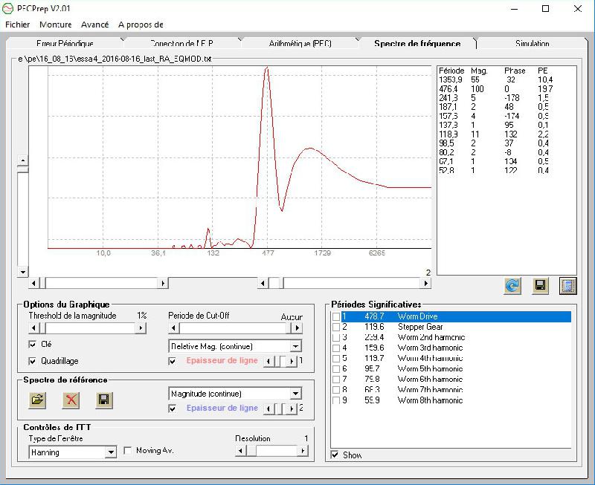
Task: Open the Relative Mag. (continue) dropdown
Action: click(295, 346)
